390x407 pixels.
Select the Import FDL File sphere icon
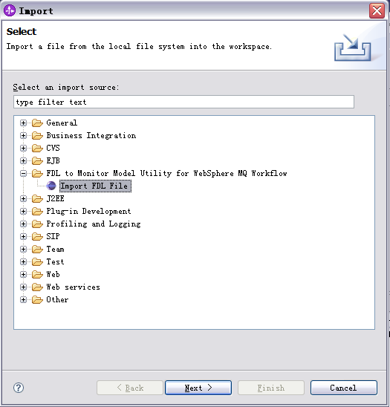(x=51, y=186)
